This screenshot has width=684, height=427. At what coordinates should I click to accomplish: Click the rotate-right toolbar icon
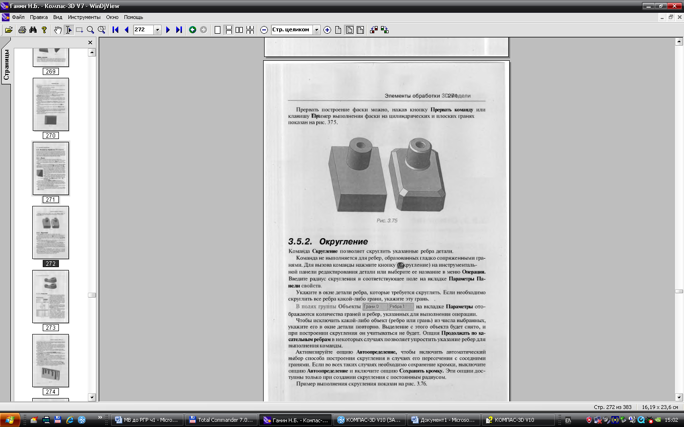[385, 30]
